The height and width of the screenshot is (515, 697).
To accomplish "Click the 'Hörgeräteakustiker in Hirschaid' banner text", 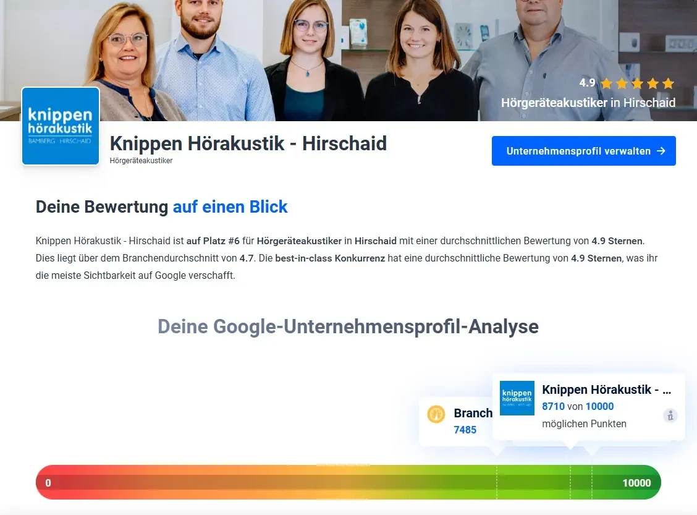I will [588, 103].
